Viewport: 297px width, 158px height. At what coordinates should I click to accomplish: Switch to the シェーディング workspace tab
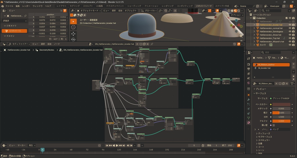tap(134, 6)
